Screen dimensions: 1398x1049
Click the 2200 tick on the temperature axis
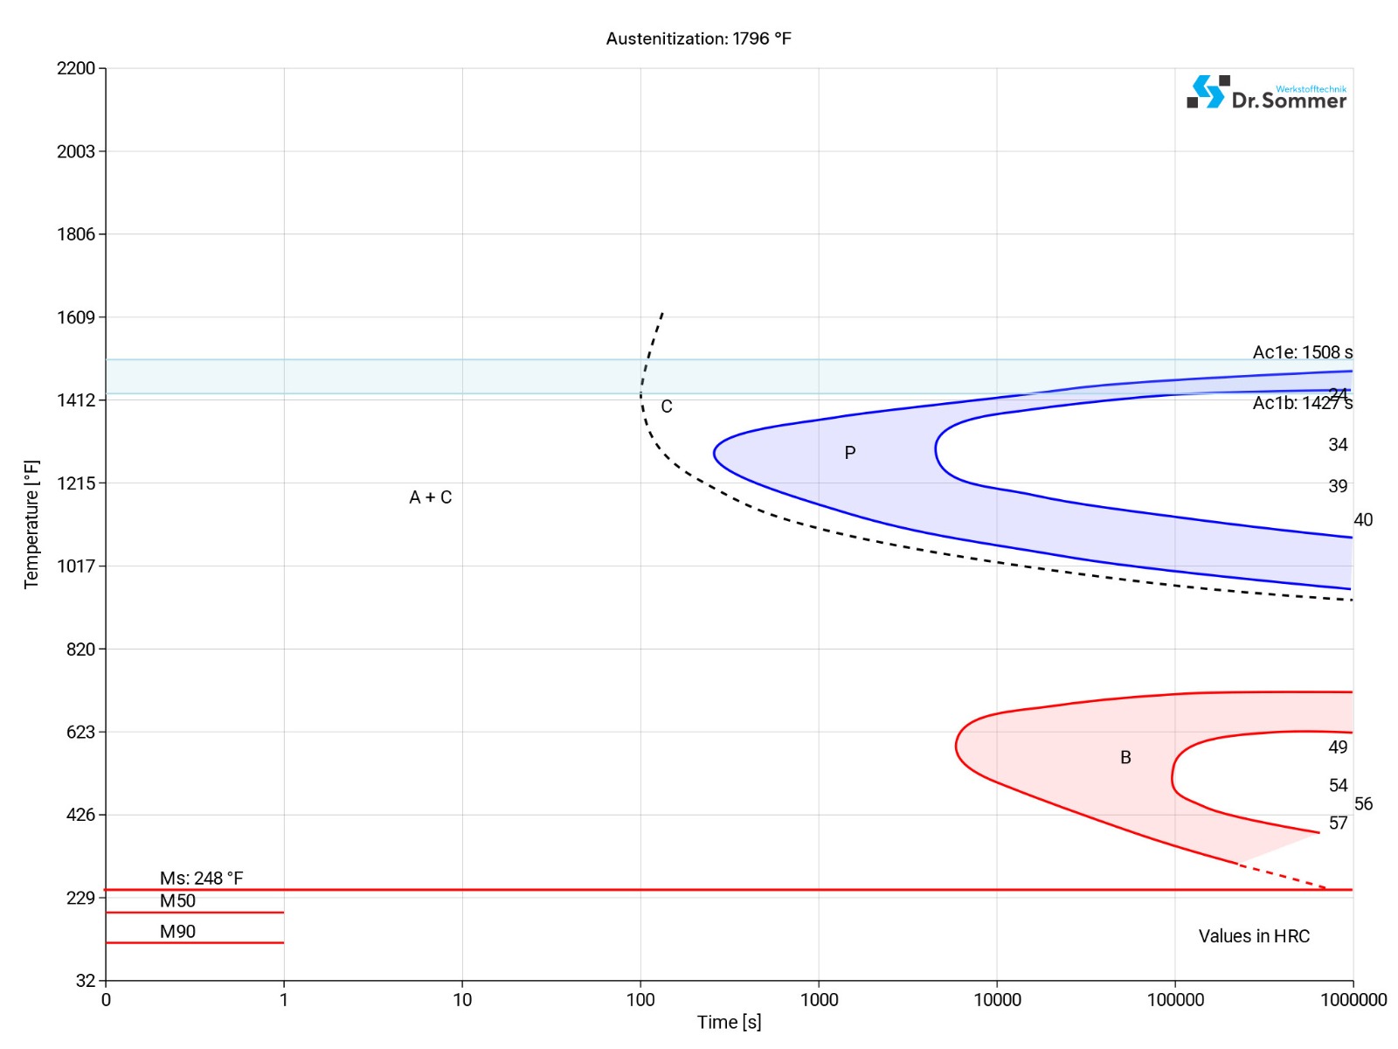[76, 68]
